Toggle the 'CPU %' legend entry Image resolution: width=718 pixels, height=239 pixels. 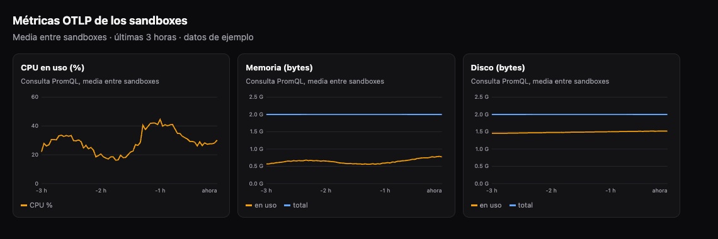click(x=37, y=205)
